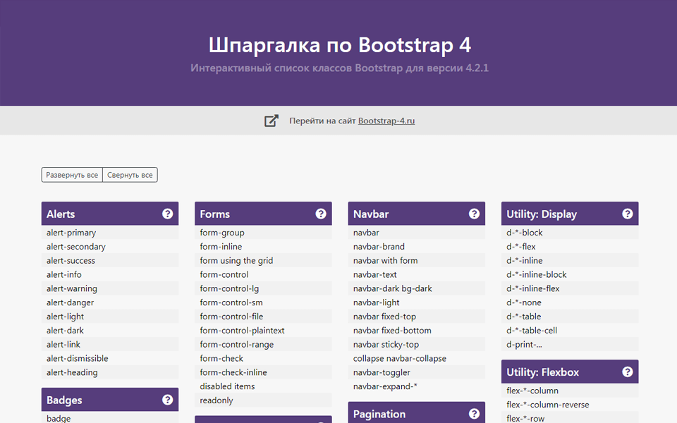Select the navbar-toggler entry
Image resolution: width=677 pixels, height=423 pixels.
[416, 372]
